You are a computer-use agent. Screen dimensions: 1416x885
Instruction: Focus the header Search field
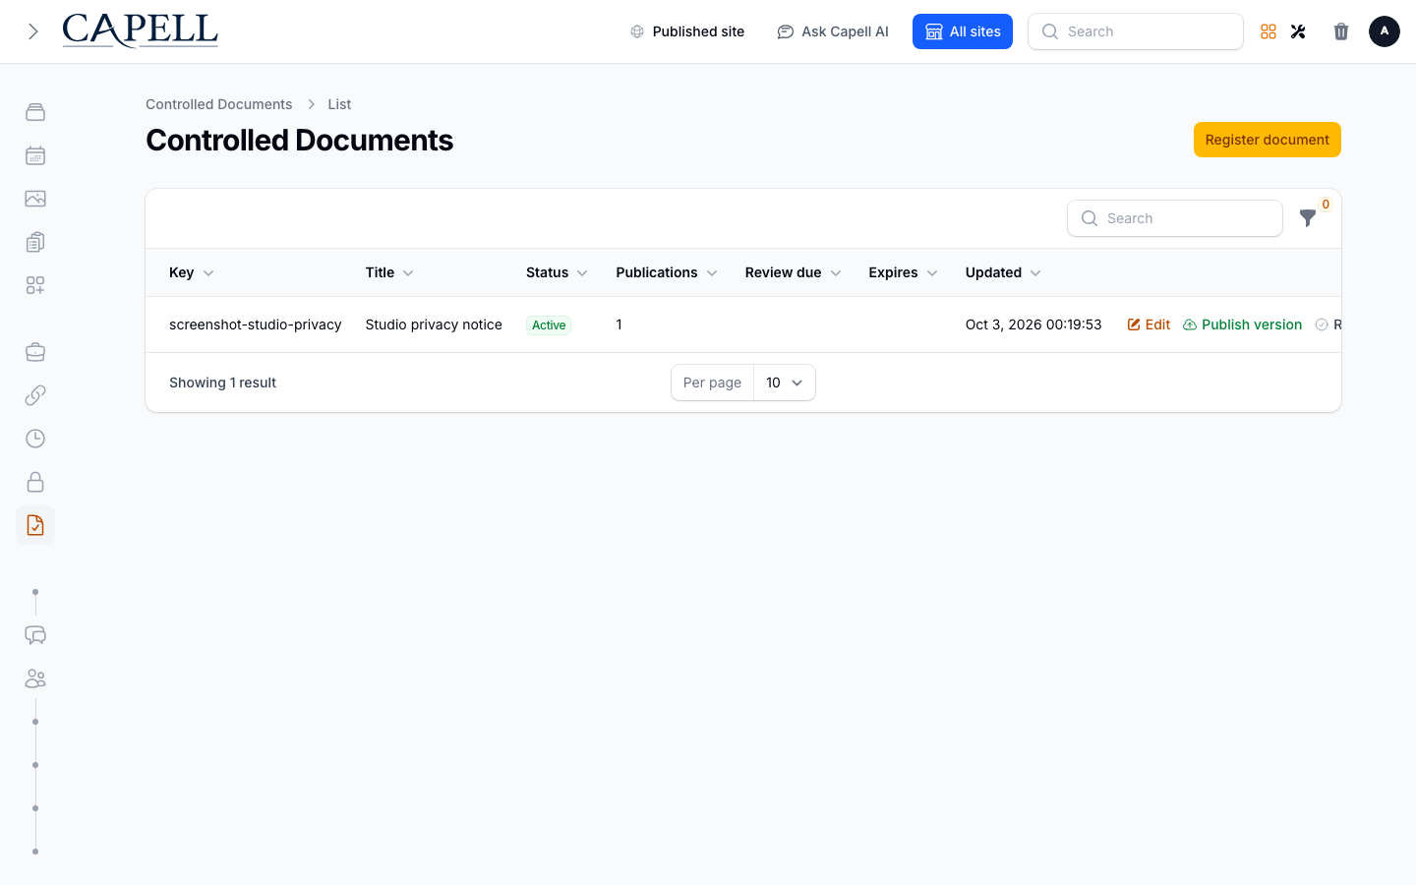tap(1136, 31)
